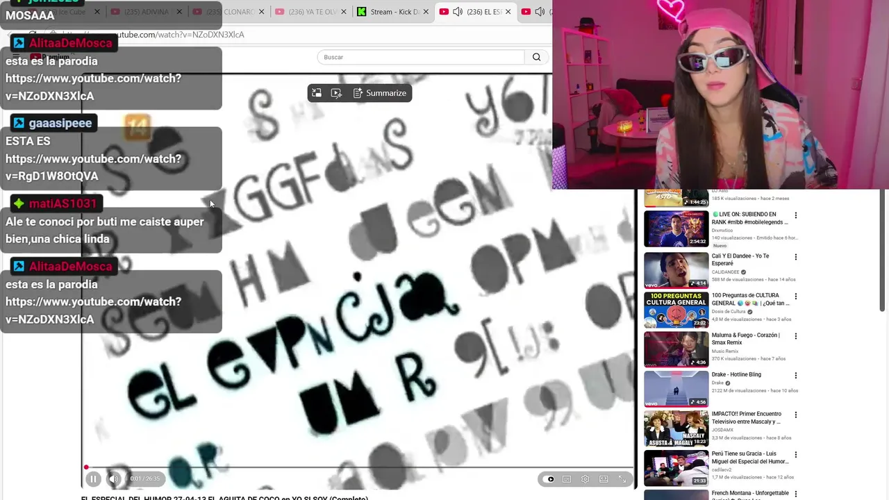Open CALIDANDEE channel name

point(726,272)
